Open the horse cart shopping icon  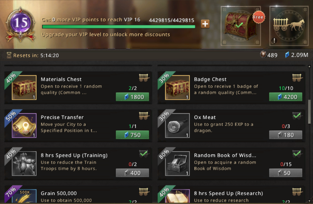point(289,26)
